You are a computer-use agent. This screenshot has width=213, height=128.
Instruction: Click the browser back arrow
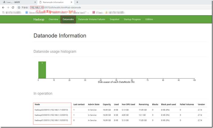[x=3, y=7]
